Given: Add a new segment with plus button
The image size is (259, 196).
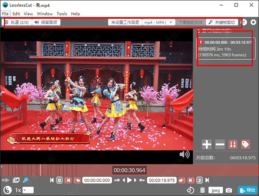Looking at the screenshot, I should [207, 145].
